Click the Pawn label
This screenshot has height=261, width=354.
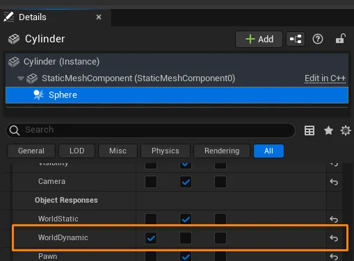48,256
